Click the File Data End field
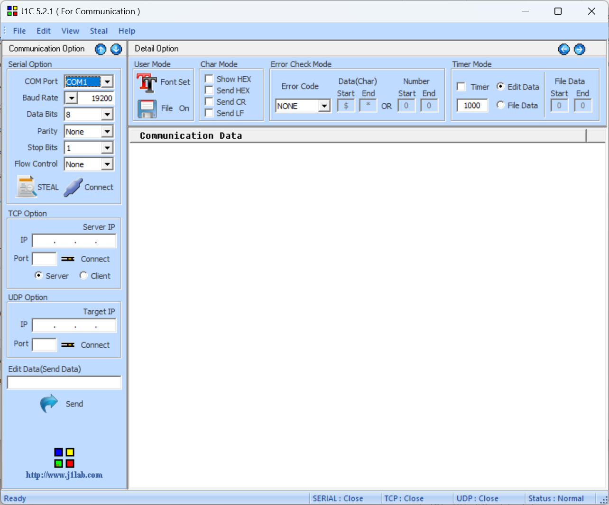This screenshot has height=505, width=609. click(583, 106)
